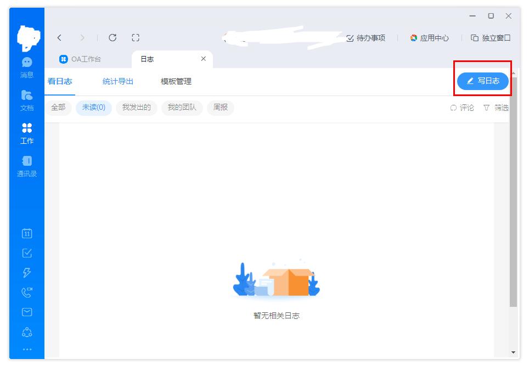Select the lightning (闪记) icon in the sidebar
Viewport: 529px width, 370px height.
[x=26, y=272]
